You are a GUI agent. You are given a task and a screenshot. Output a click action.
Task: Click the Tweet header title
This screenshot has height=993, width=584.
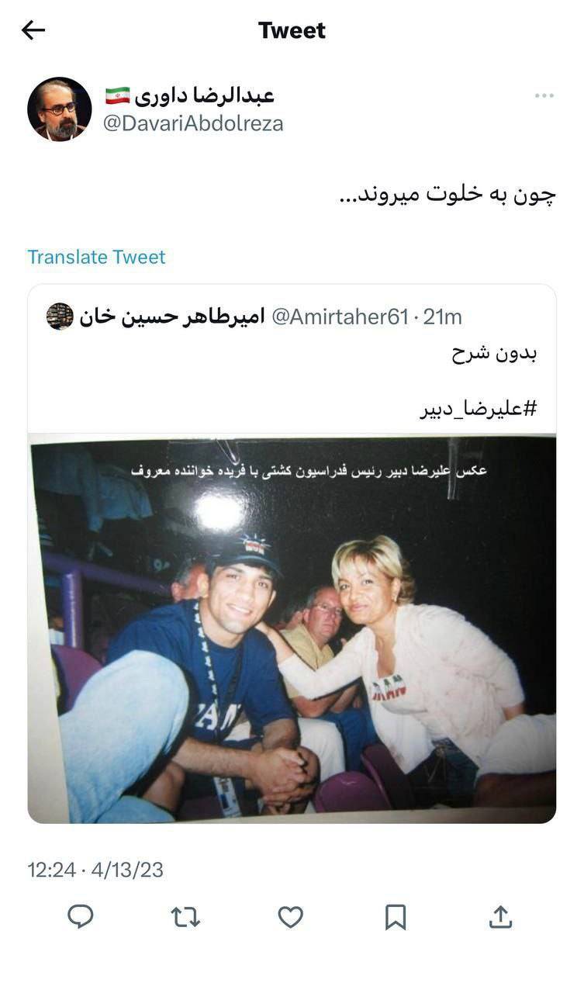292,30
